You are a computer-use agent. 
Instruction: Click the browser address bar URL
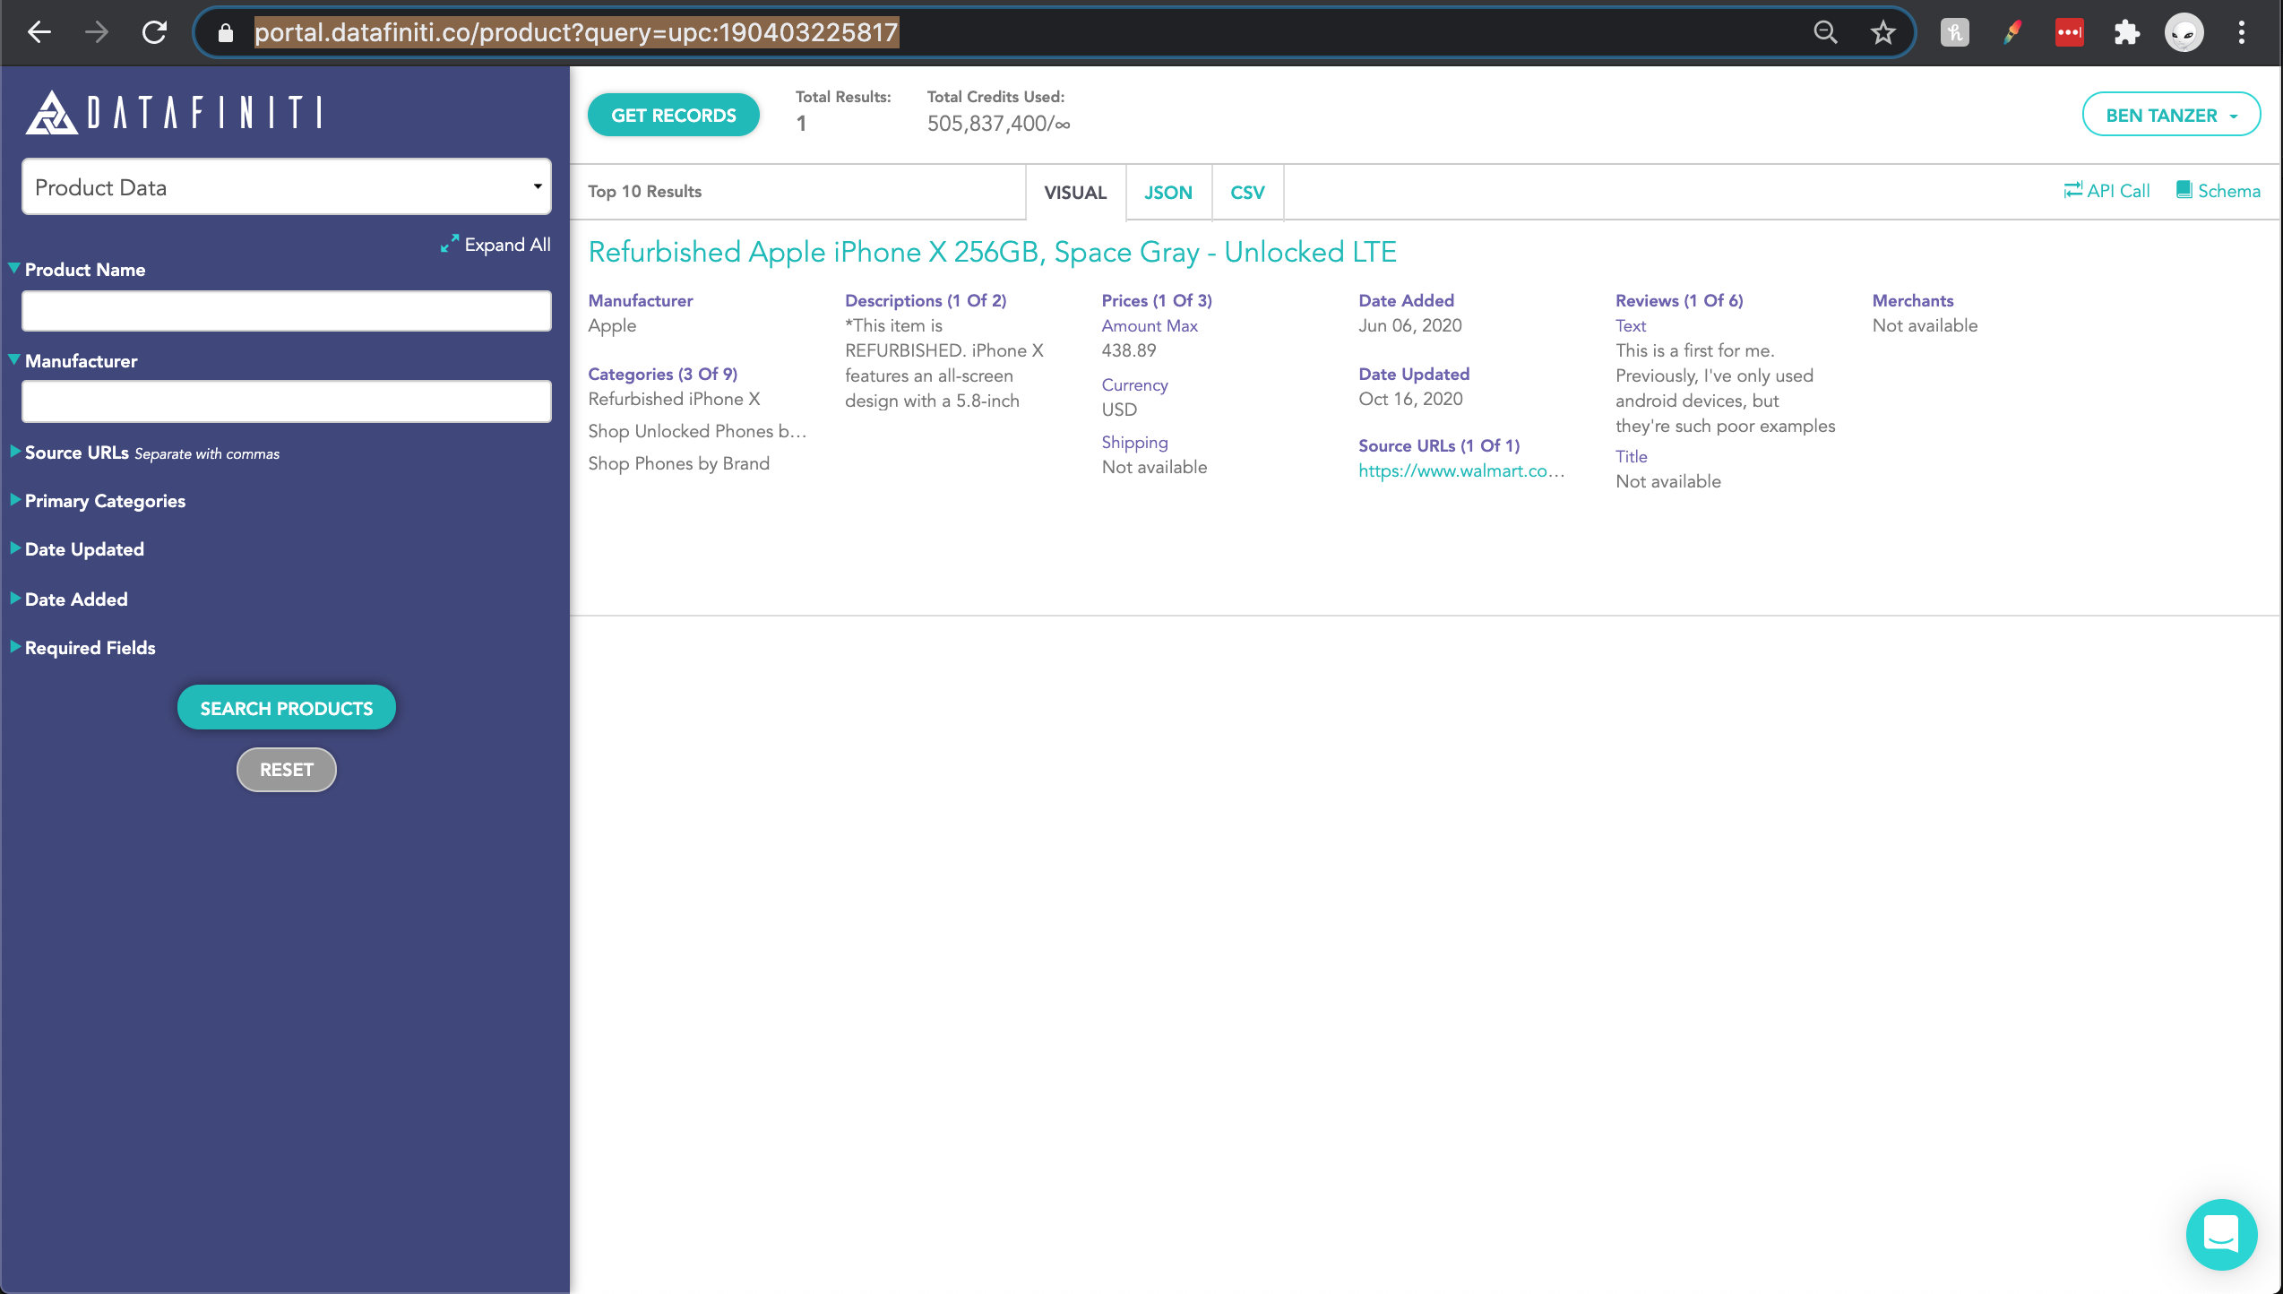coord(576,33)
